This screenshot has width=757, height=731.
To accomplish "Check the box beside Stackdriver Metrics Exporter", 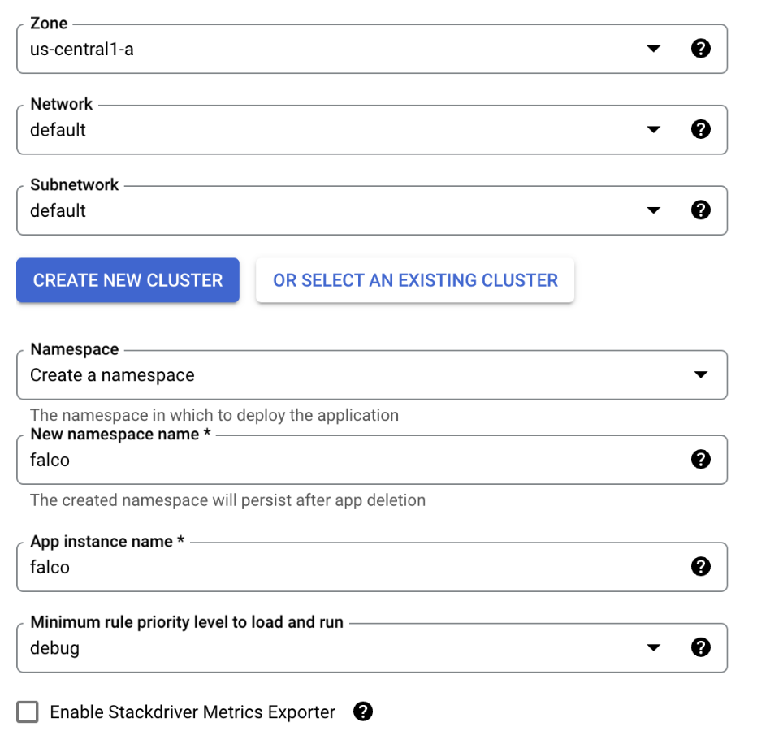I will pos(28,712).
